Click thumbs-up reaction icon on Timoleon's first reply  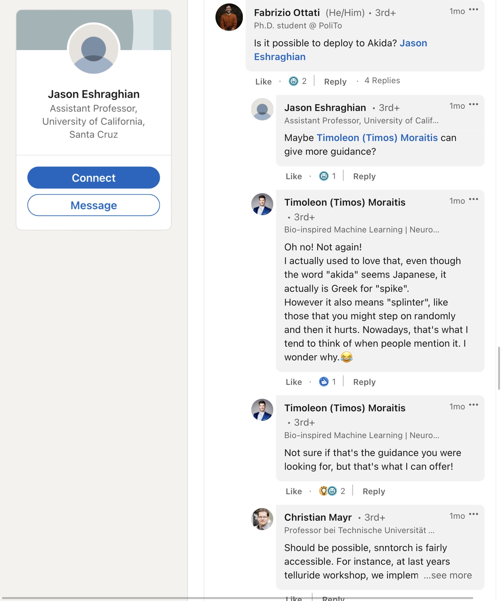pyautogui.click(x=324, y=382)
